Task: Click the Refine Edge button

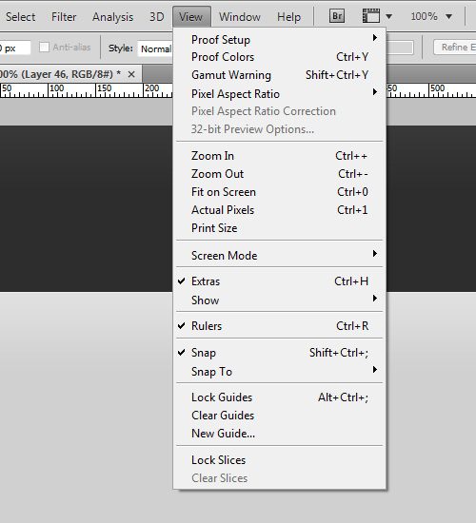Action: pos(455,47)
